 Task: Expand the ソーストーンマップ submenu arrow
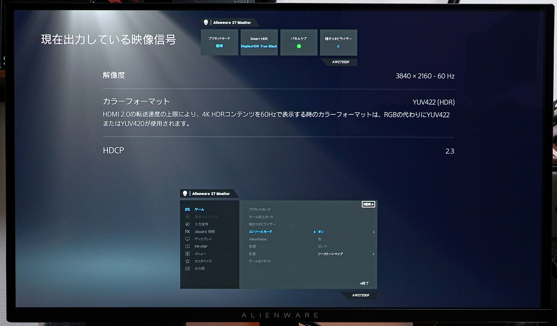[x=374, y=254]
